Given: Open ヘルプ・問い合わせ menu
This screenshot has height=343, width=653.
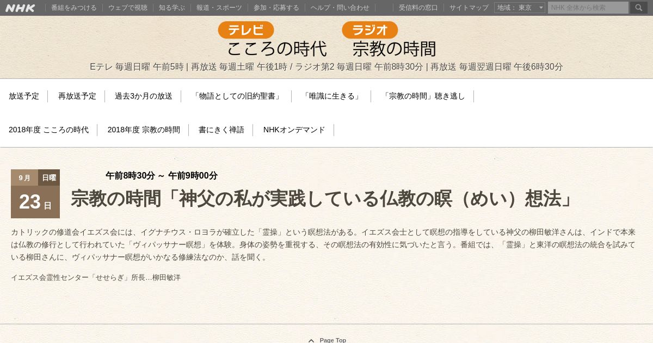Looking at the screenshot, I should 340,8.
